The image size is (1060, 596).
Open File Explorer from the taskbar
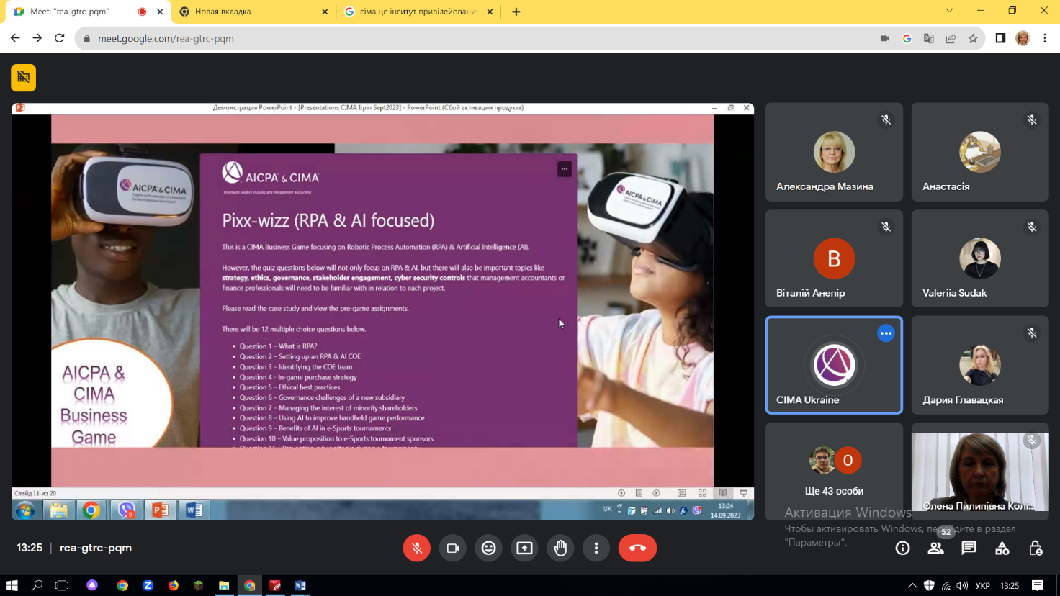click(x=224, y=585)
